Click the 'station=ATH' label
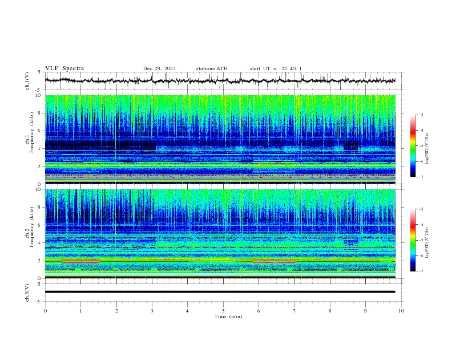This screenshot has height=349, width=452. coord(212,68)
